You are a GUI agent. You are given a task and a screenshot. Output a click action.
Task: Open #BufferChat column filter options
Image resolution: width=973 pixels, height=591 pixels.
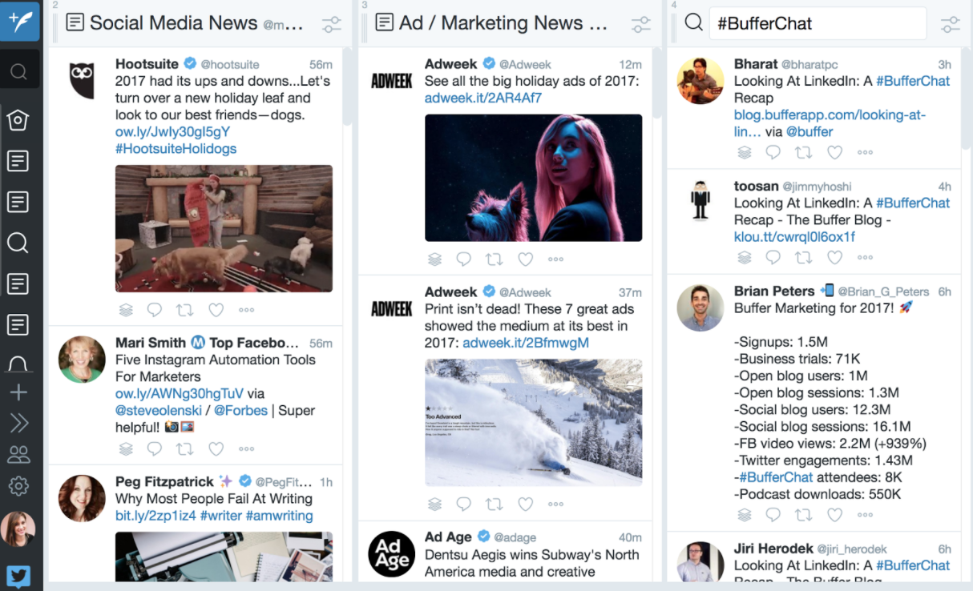(x=951, y=24)
